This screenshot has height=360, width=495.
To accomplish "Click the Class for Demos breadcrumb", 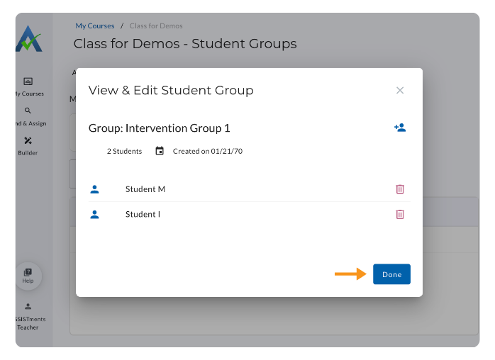I will click(156, 26).
